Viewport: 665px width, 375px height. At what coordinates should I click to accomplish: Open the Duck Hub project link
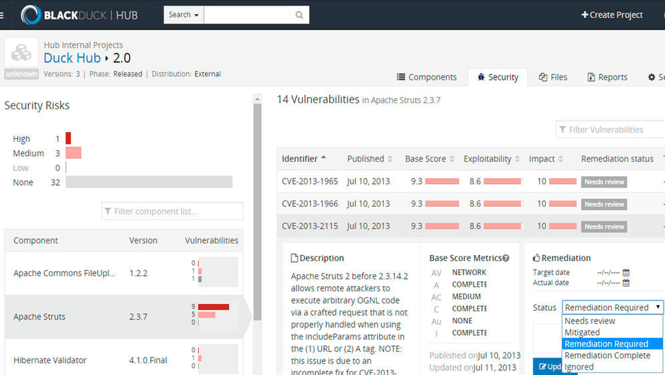72,58
